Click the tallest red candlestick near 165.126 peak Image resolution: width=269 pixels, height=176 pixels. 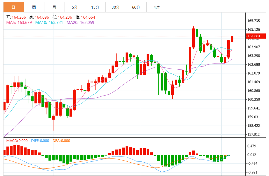tap(194, 38)
